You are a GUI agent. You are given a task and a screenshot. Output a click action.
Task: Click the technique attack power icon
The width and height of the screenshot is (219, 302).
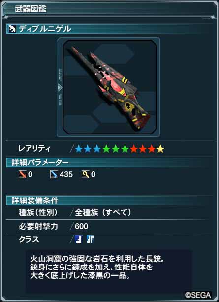[86, 175]
